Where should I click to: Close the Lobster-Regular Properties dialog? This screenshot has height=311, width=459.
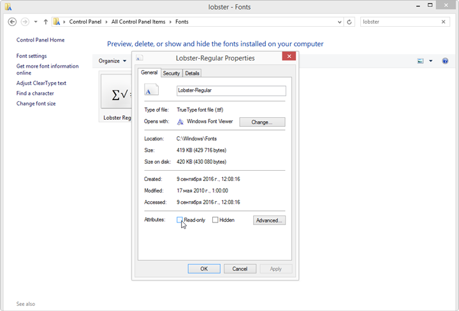[289, 57]
